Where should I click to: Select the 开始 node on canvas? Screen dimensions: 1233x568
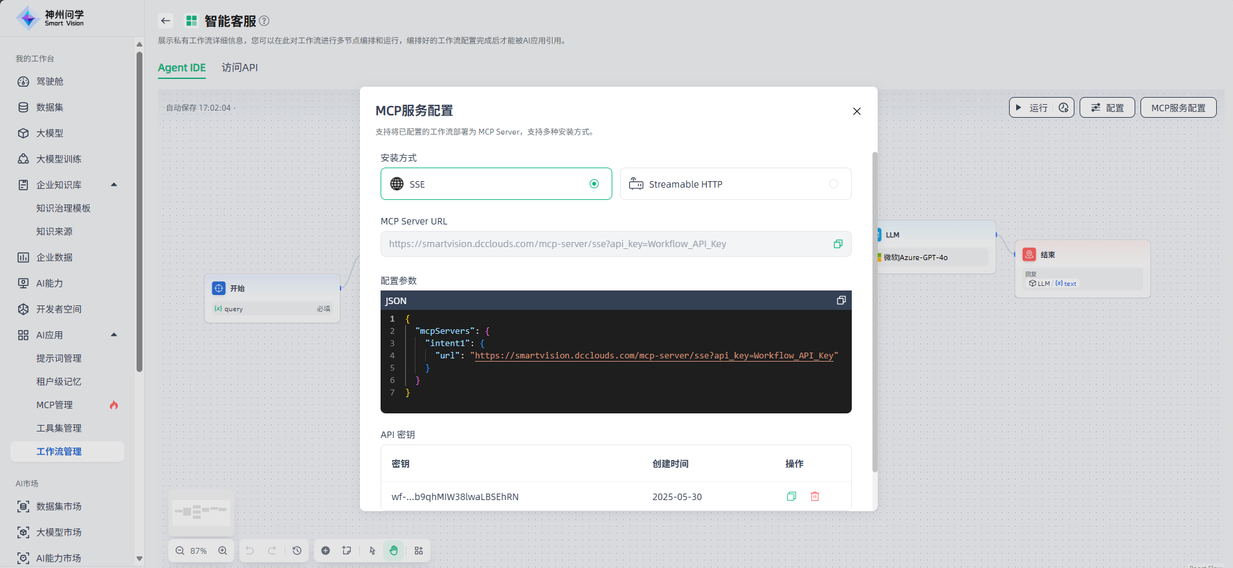point(272,298)
